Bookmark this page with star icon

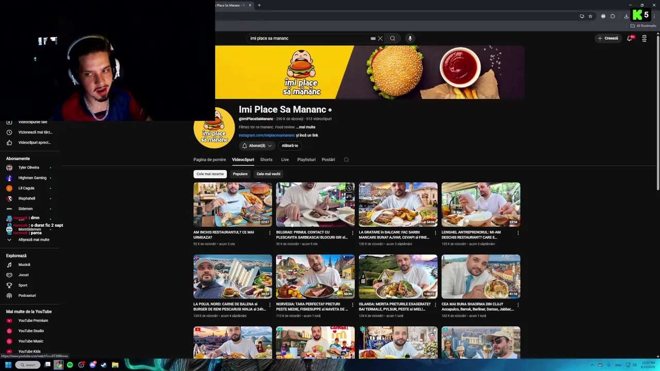[x=590, y=16]
